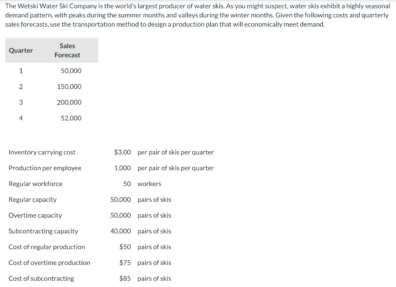The width and height of the screenshot is (396, 287).
Task: Click the Wetski problem description paragraph
Action: 198,15
